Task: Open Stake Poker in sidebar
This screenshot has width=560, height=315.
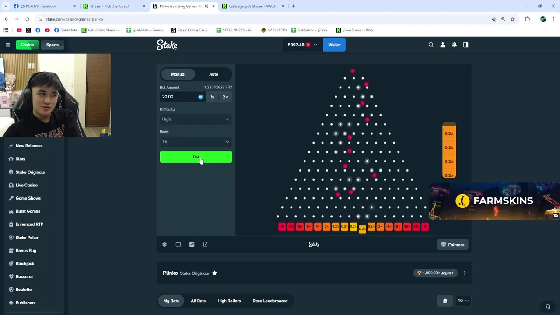Action: tap(27, 238)
